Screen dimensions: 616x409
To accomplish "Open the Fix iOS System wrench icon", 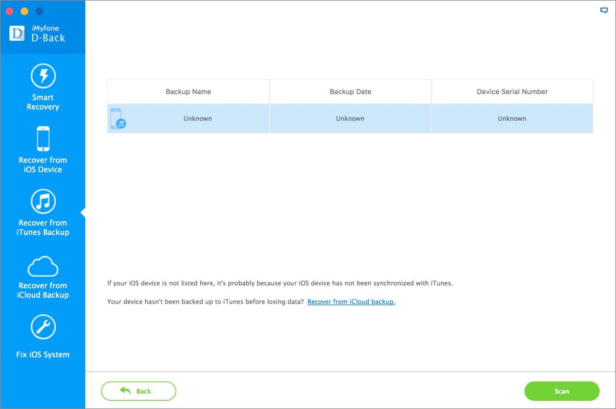I will (x=43, y=328).
